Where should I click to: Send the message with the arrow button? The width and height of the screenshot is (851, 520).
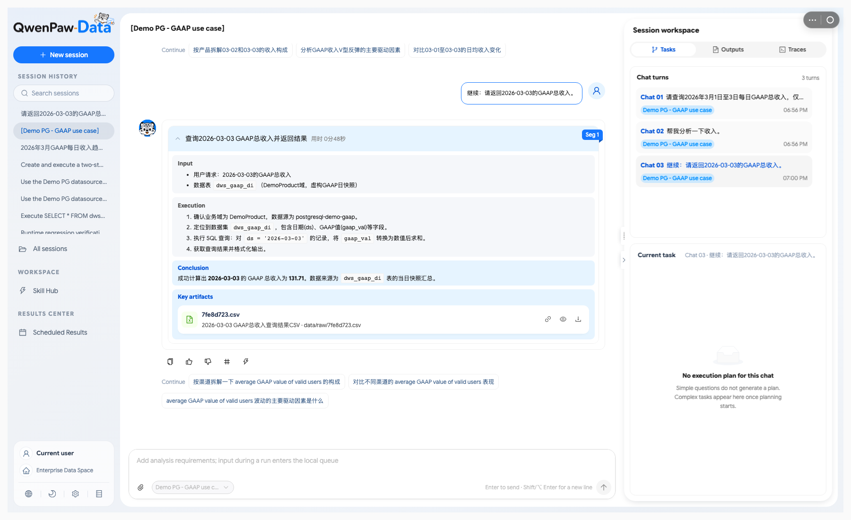[x=604, y=487]
